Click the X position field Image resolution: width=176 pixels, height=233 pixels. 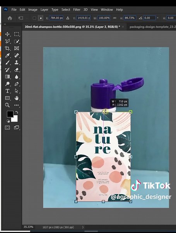[56, 18]
